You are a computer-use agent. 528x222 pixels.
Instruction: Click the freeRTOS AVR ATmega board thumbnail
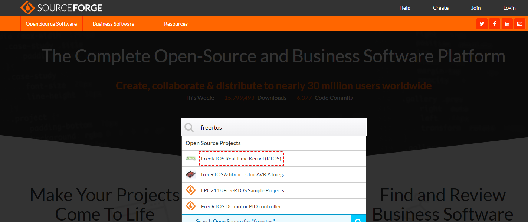coord(191,174)
